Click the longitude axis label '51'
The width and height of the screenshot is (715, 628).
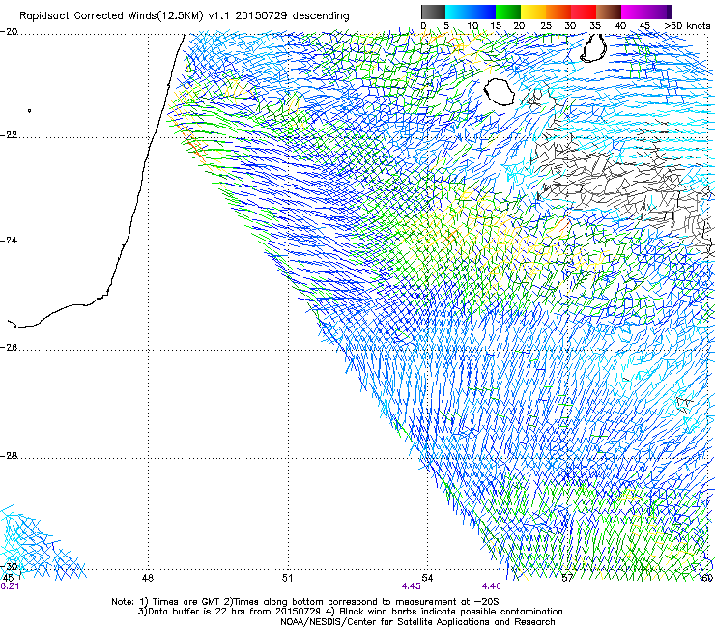(287, 578)
